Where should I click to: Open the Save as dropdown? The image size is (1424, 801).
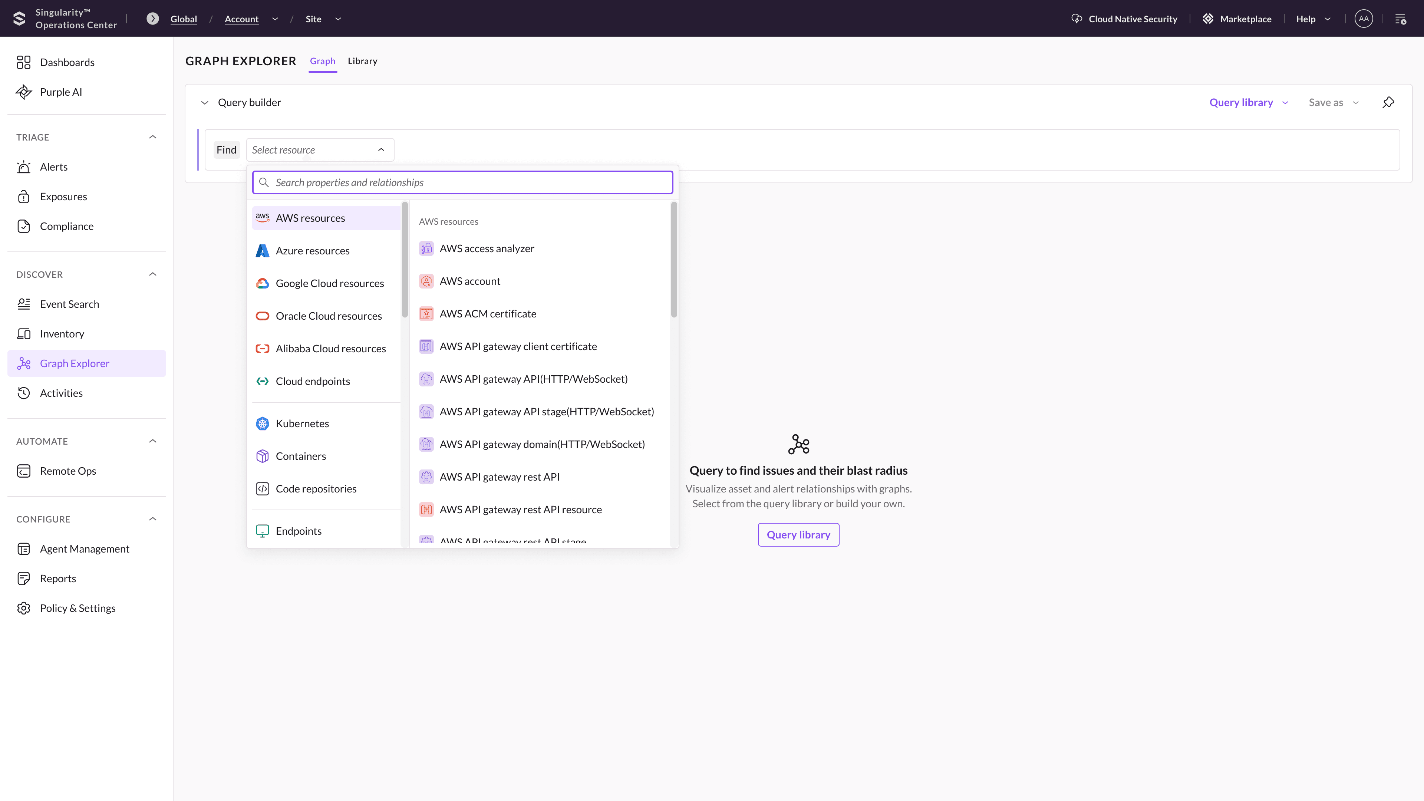pos(1334,103)
